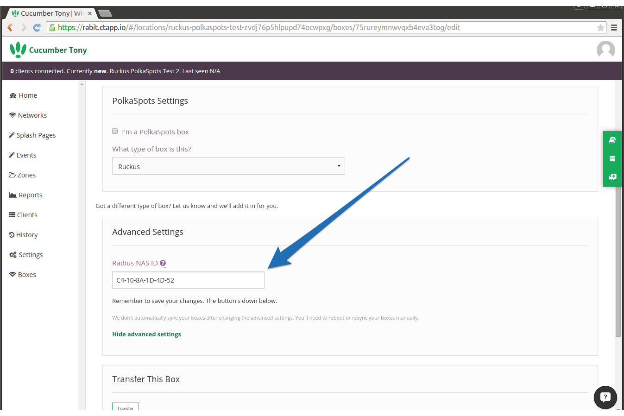Click the status text 0 clients connected

click(x=38, y=71)
